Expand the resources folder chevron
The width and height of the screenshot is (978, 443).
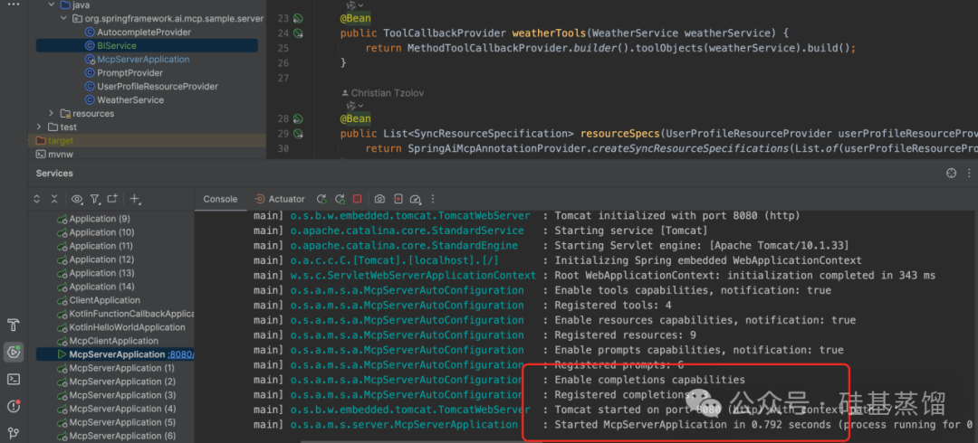coord(52,113)
